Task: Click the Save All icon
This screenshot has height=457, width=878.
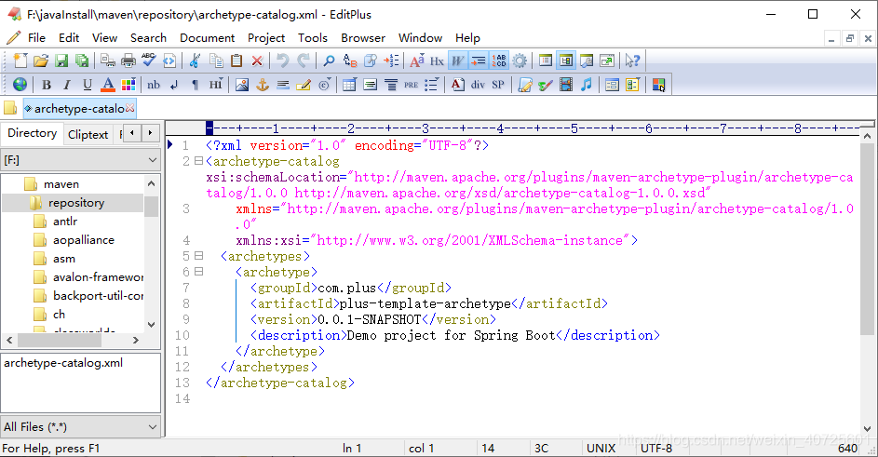Action: 82,60
